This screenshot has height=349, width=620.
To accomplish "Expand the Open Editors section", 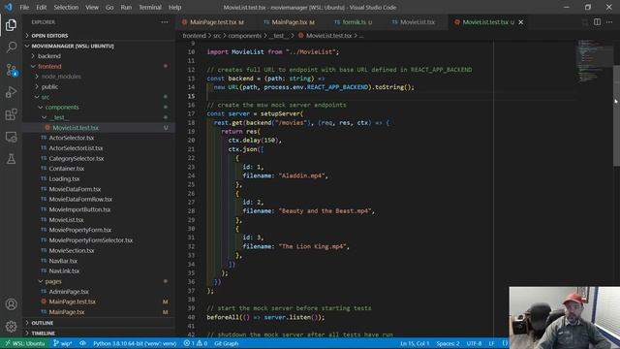I will click(99, 36).
